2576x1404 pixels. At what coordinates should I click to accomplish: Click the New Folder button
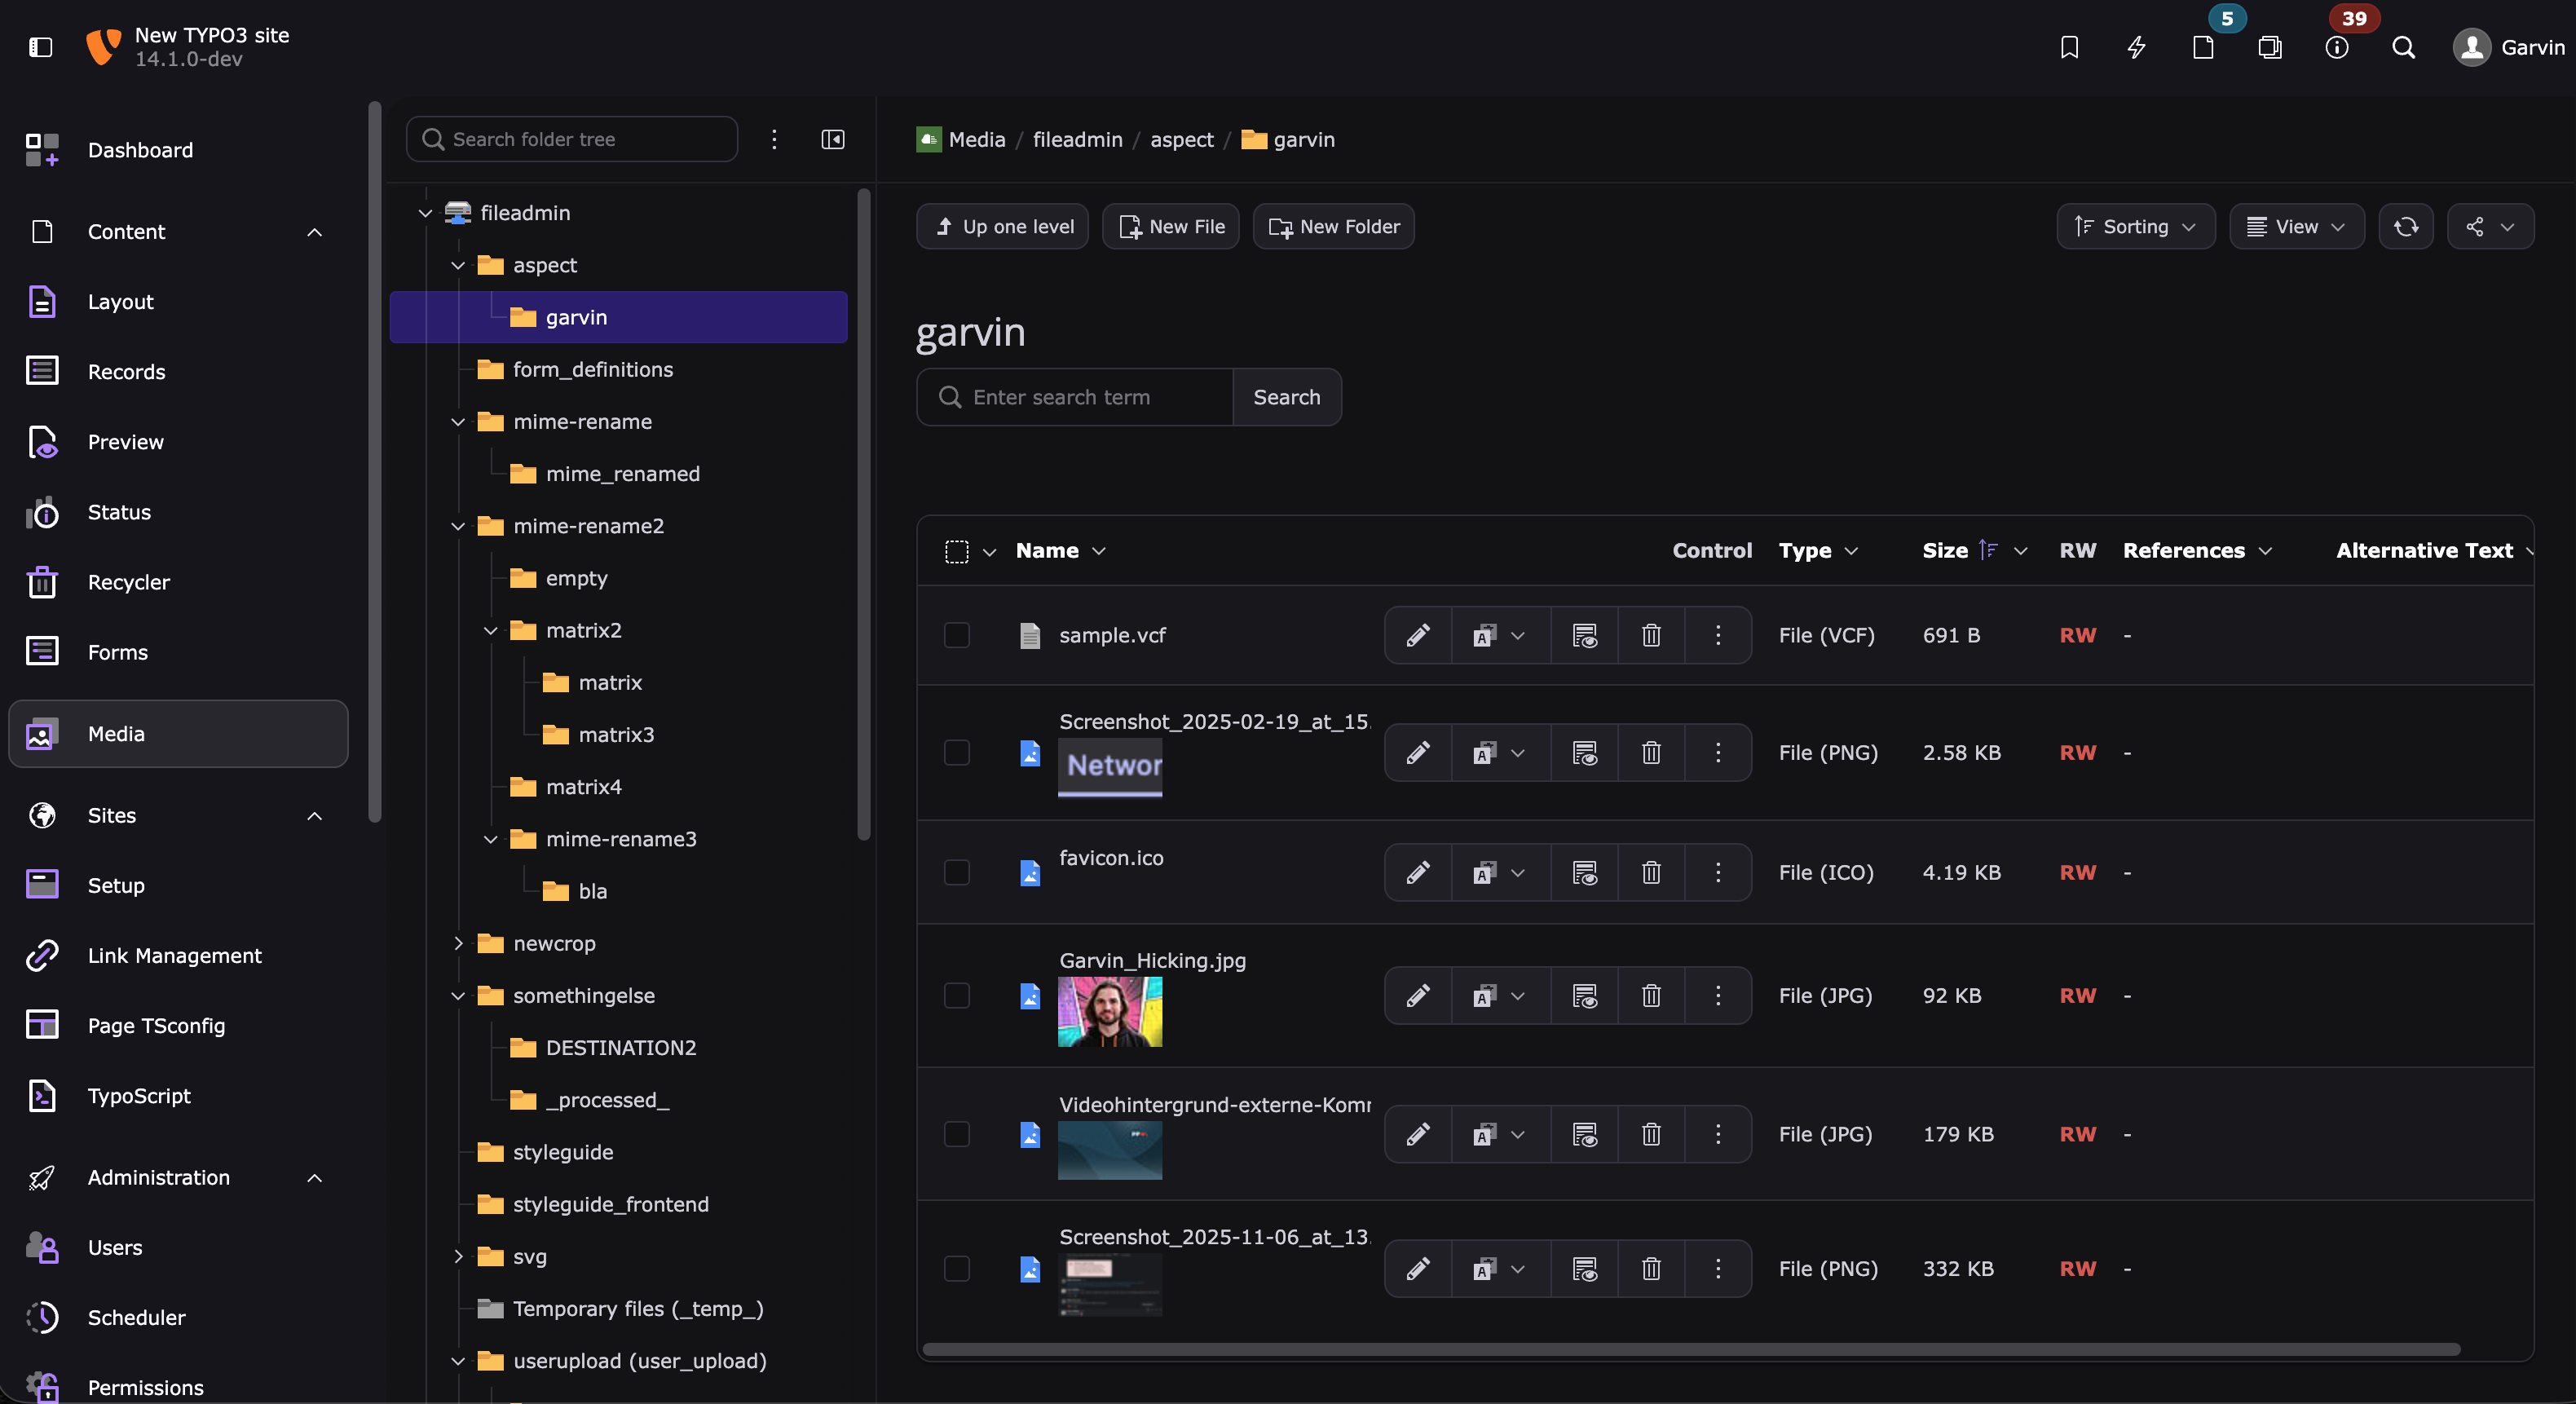1333,227
